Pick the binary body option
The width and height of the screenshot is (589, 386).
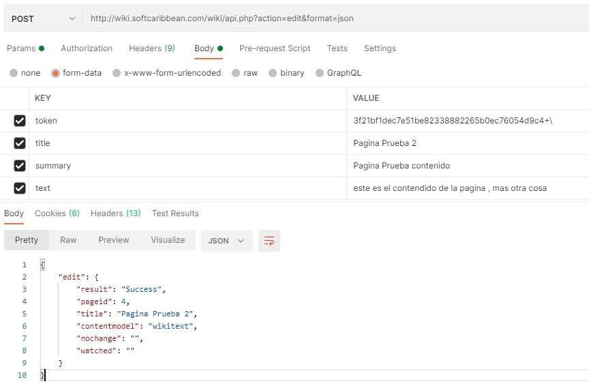273,73
